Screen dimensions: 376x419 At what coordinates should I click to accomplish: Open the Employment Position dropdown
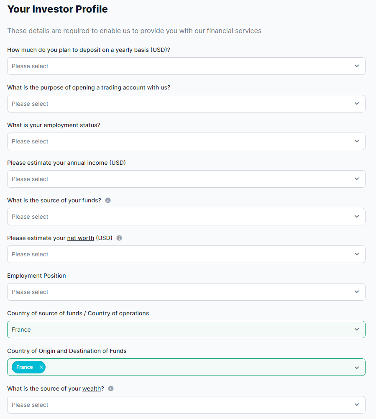[186, 292]
